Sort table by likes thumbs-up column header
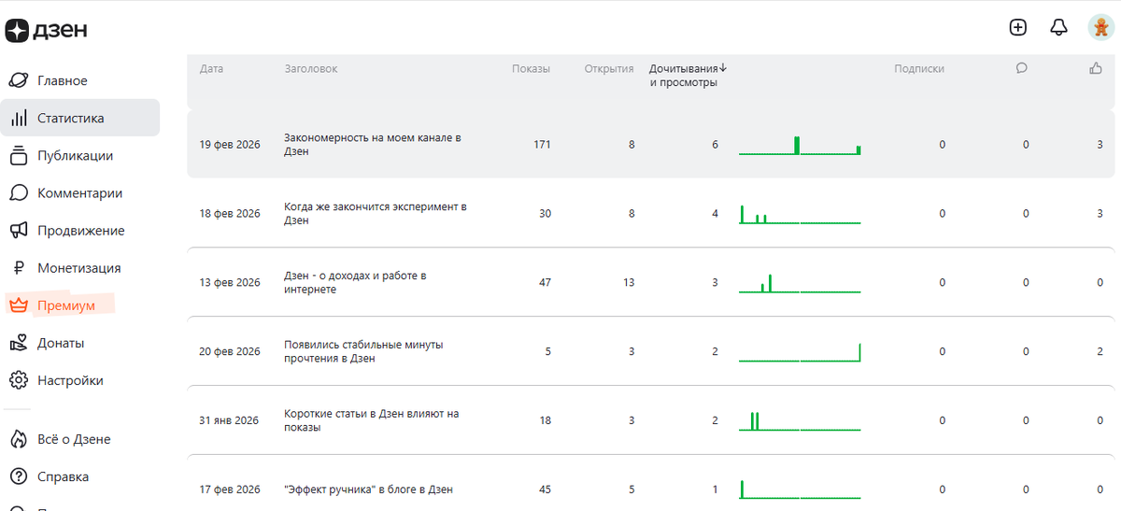 pos(1096,68)
